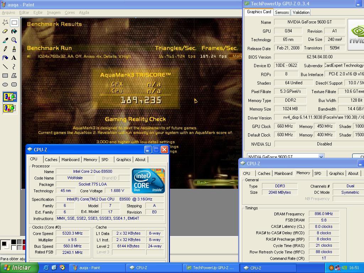364x273 pixels.
Task: Open the Graphics Card tab in GPU-Z
Action: point(259,12)
